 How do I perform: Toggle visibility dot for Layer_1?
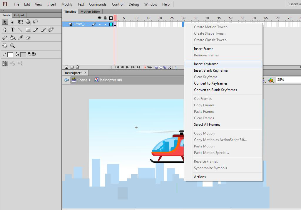pos(100,24)
